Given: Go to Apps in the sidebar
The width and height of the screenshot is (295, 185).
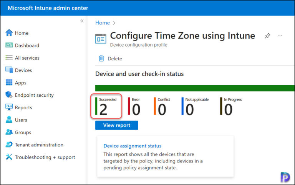Looking at the screenshot, I should click(20, 83).
